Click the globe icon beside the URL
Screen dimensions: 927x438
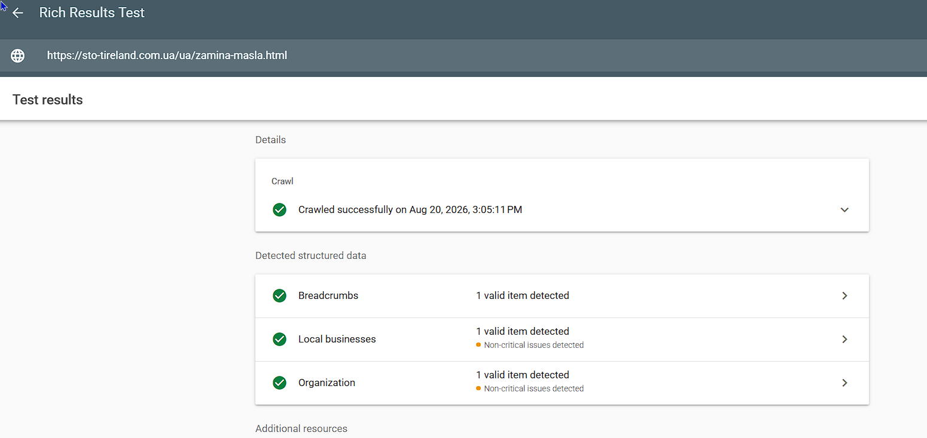point(18,55)
